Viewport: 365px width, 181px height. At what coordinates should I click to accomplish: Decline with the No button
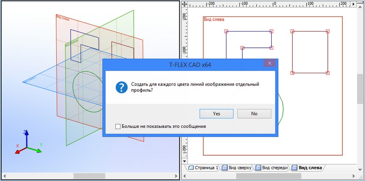[x=254, y=114]
